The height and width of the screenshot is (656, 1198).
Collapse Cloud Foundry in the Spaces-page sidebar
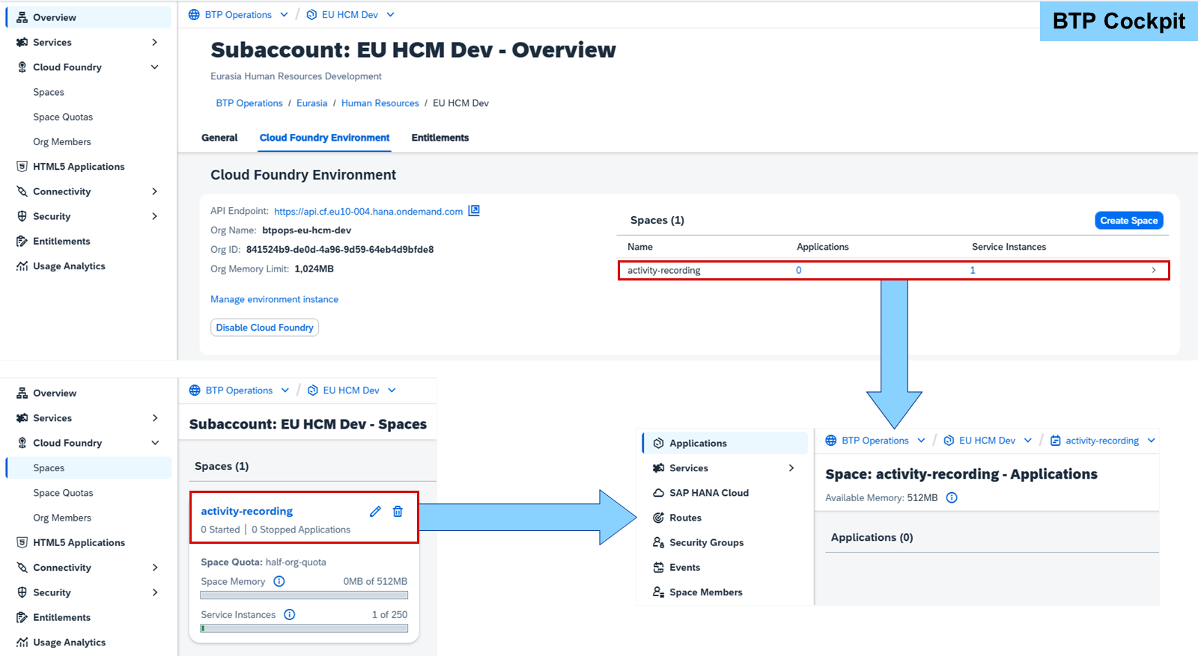pyautogui.click(x=155, y=443)
